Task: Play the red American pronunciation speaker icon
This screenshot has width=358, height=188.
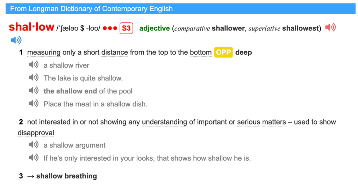Action: pos(330,28)
